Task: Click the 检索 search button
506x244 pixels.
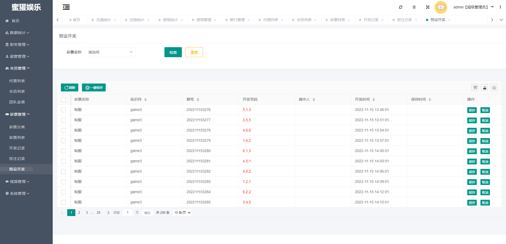Action: (x=173, y=52)
